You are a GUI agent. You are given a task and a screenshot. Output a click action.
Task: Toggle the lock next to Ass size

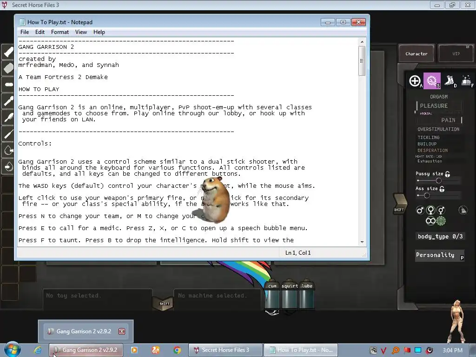pos(442,189)
